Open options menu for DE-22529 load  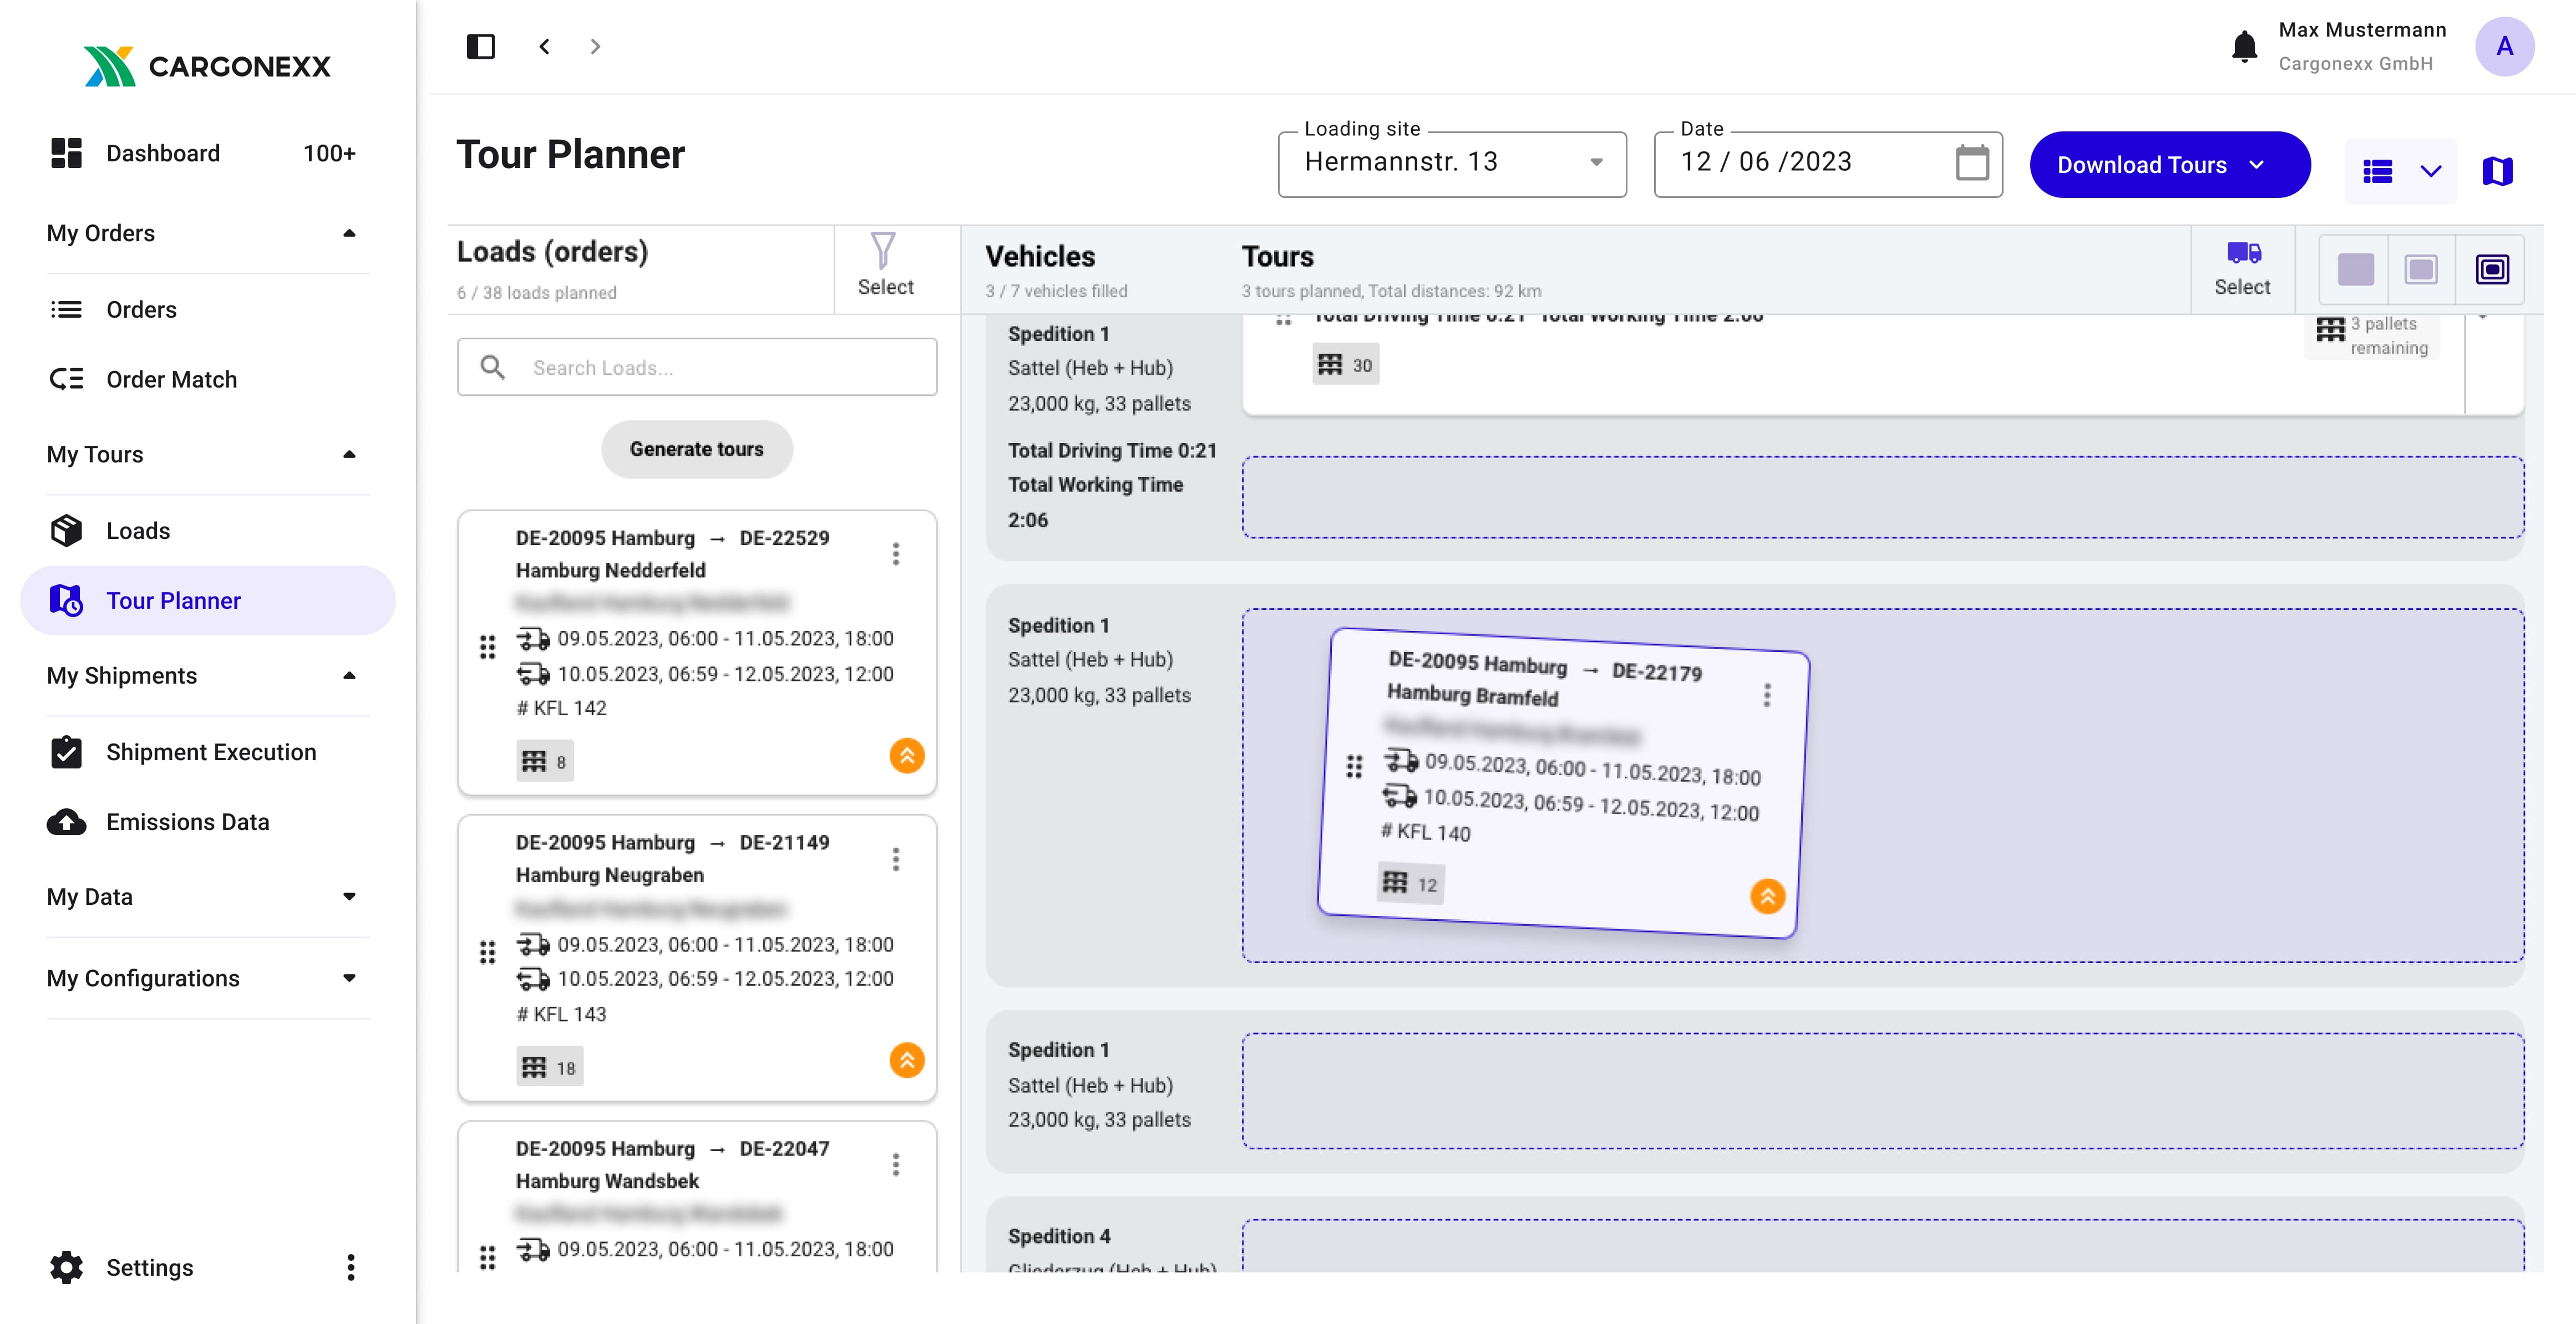coord(895,553)
